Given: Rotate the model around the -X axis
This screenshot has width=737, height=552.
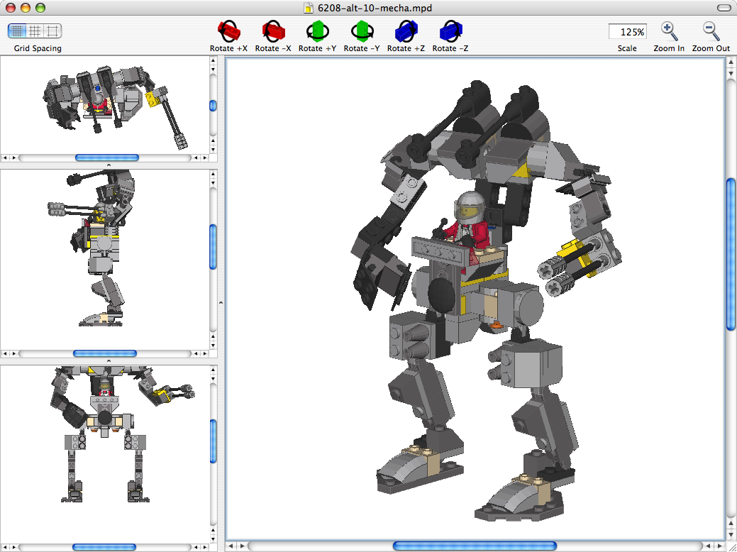Looking at the screenshot, I should point(273,31).
